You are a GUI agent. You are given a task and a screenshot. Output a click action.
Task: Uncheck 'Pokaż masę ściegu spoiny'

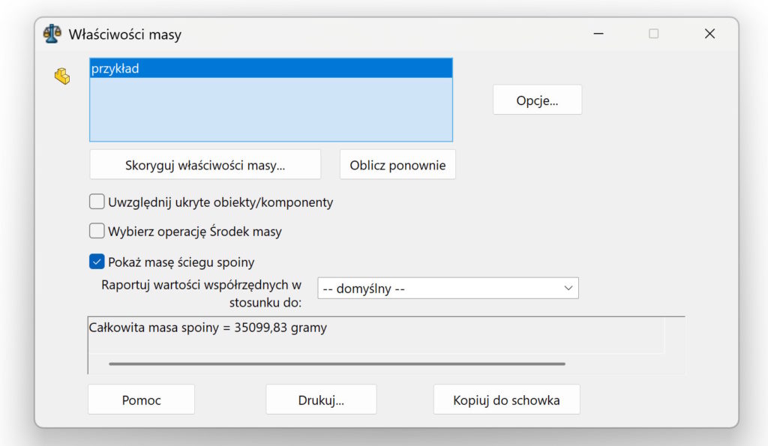[97, 262]
